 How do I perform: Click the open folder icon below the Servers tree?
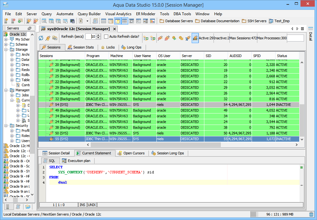28,207
